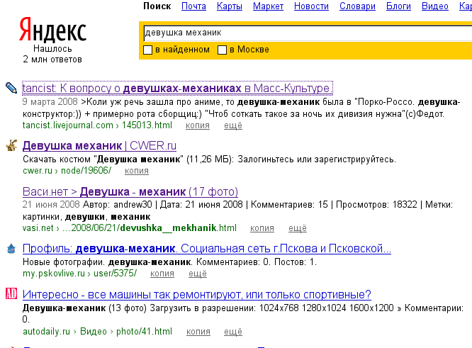Click the Яндекс logo

pos(52,30)
